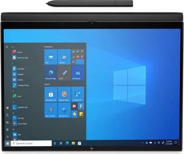
Task: Open Excel from the app list
Action: coord(19,96)
